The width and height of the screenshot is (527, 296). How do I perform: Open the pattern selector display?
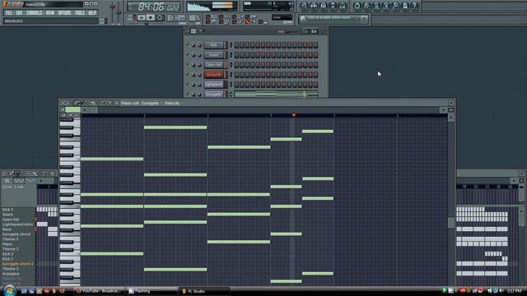[x=194, y=18]
